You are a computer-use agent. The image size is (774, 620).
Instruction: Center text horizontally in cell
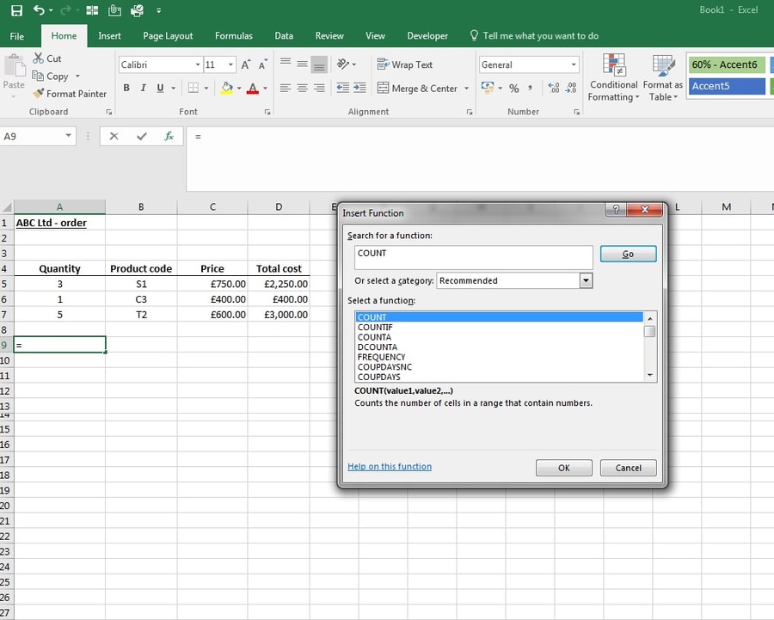pyautogui.click(x=302, y=88)
